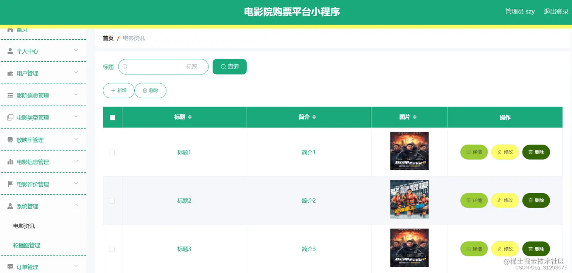
Task: Click the inbox icon beside 放映厅管理
Action: 10,140
